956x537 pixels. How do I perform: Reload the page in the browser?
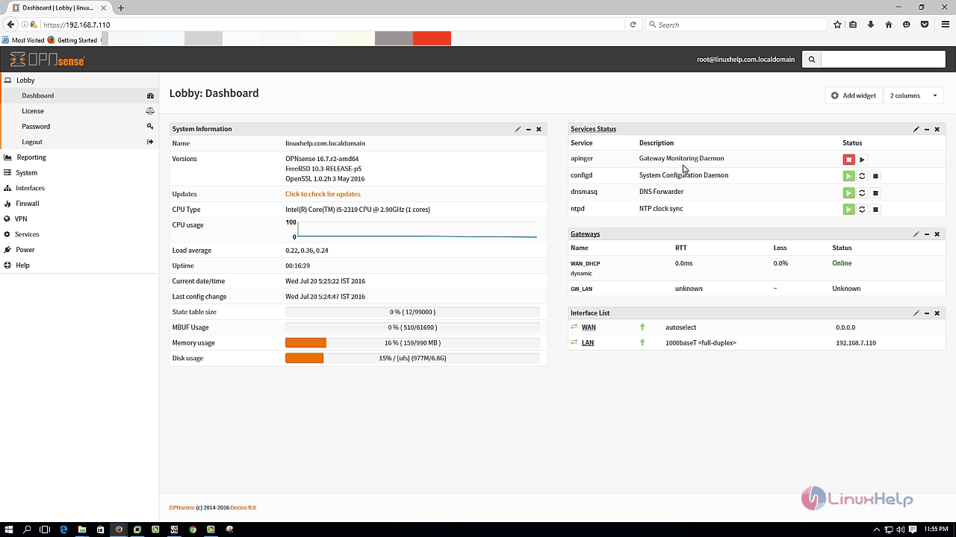click(633, 25)
